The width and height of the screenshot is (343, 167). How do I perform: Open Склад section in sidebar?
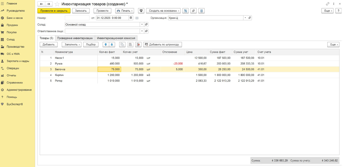click(x=11, y=39)
